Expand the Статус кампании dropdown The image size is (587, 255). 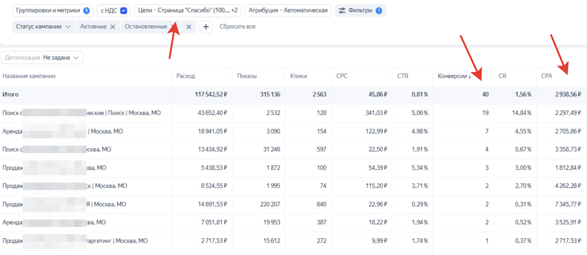click(43, 27)
